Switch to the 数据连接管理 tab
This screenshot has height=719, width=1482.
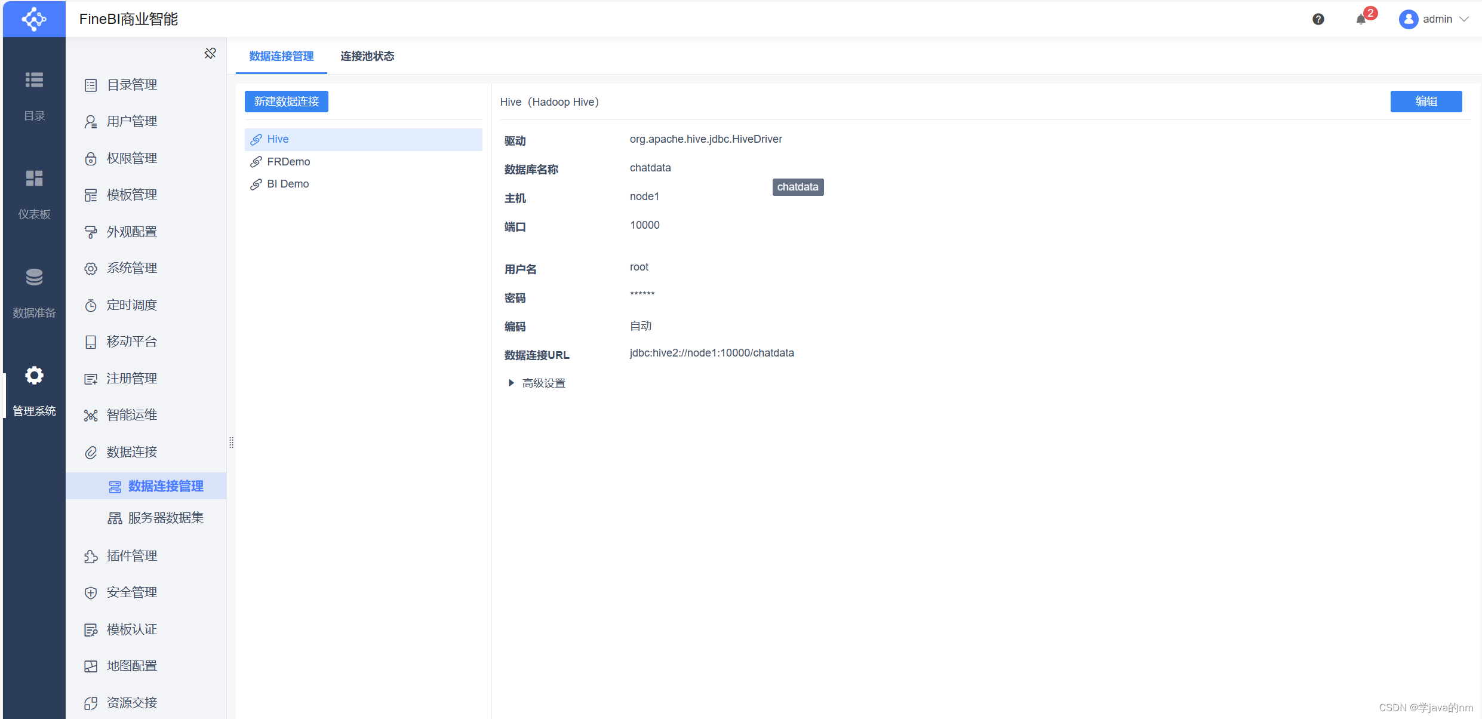[x=281, y=56]
